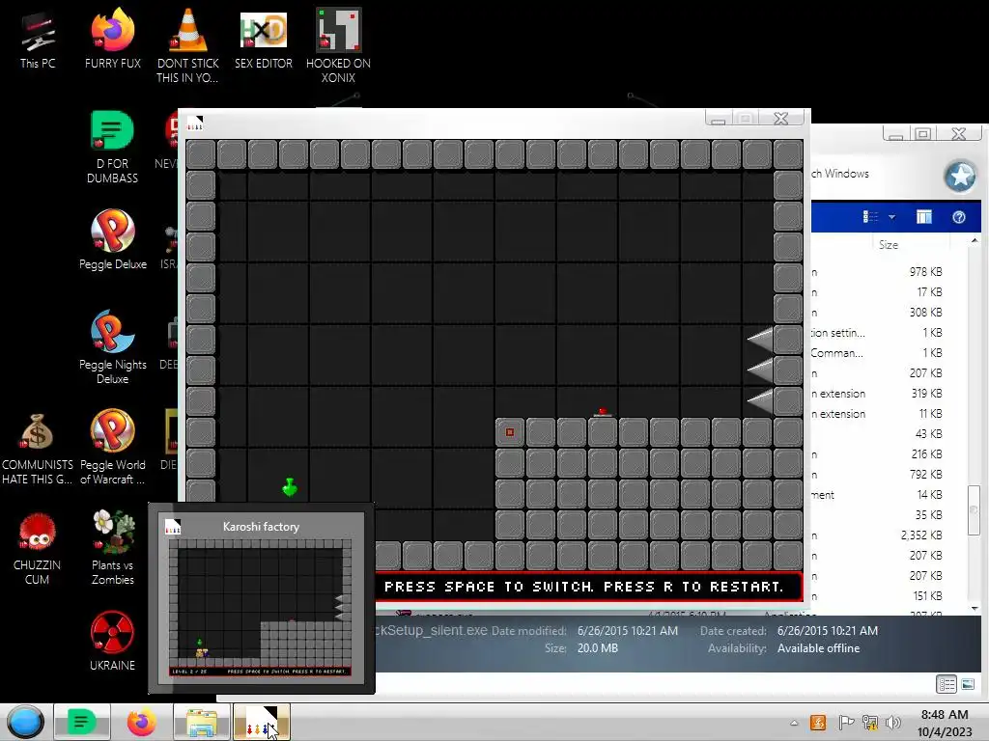
Task: Click the green arrow character in the game
Action: [x=290, y=486]
